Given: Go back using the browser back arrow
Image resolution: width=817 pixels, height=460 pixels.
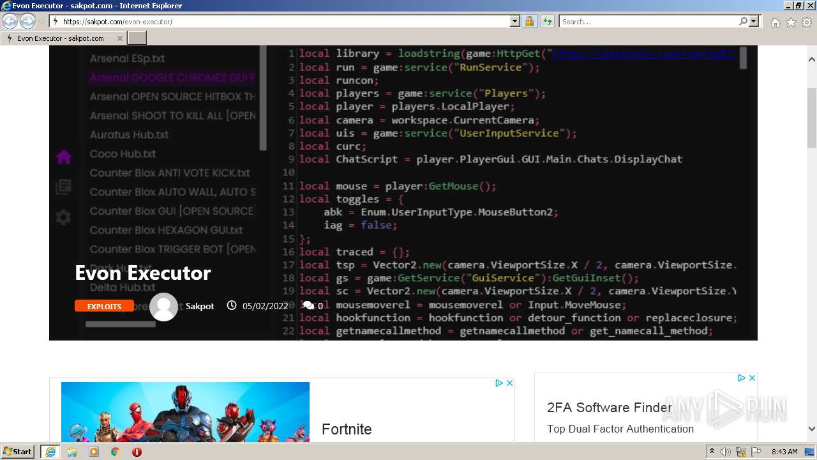Looking at the screenshot, I should click(10, 22).
